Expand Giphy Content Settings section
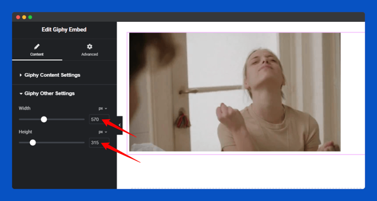This screenshot has width=377, height=201. [x=50, y=75]
